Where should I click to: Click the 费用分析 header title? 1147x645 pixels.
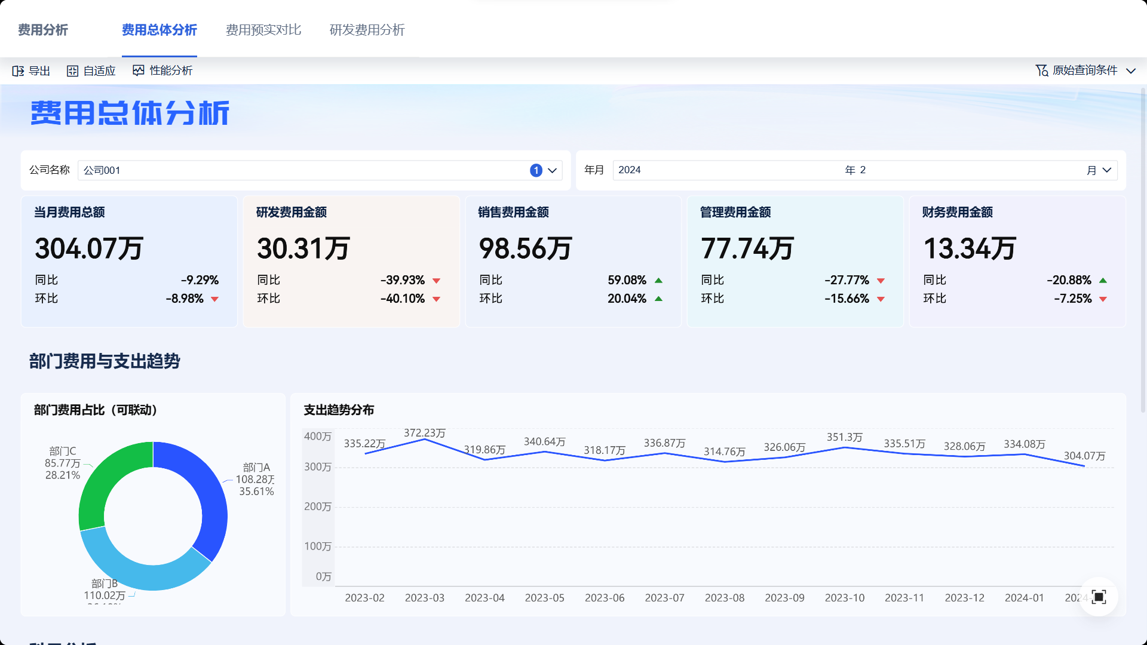click(42, 30)
